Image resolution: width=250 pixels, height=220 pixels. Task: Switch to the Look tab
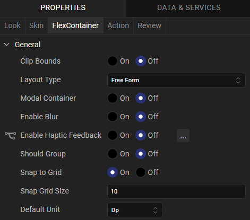(x=12, y=25)
